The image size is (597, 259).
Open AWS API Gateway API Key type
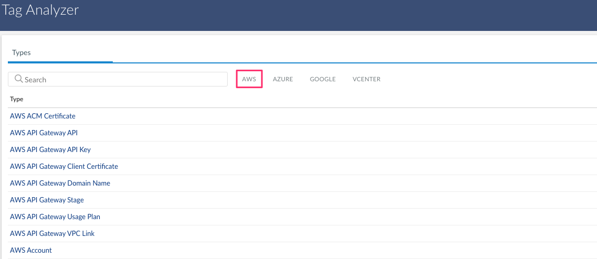point(50,149)
